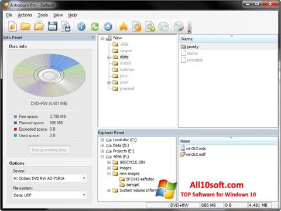Select the .disk folder in project tree
This screenshot has height=211, width=281.
[121, 45]
